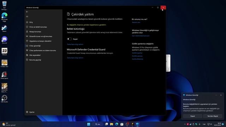Click the Windows Security shield taskbar icon
The image size is (226, 127).
point(137,124)
